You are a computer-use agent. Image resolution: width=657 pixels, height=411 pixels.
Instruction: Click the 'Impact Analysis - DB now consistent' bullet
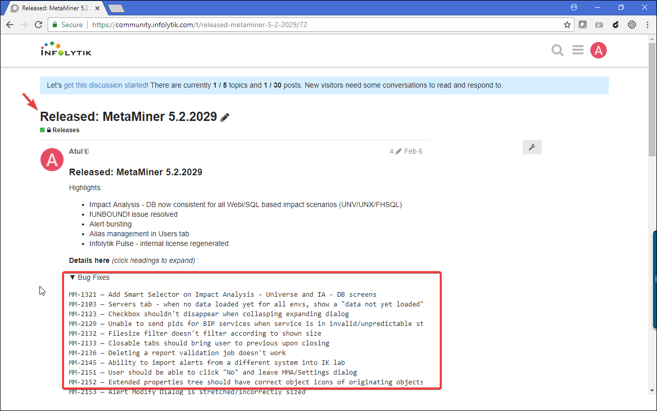[245, 204]
